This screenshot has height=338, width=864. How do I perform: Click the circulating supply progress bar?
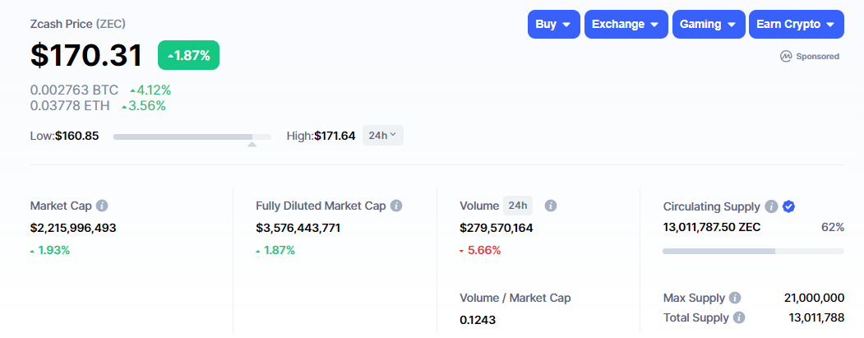coord(753,251)
